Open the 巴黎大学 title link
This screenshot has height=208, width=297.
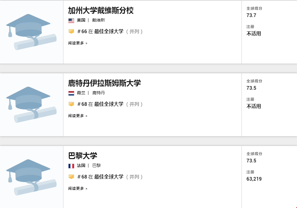[x=83, y=156]
